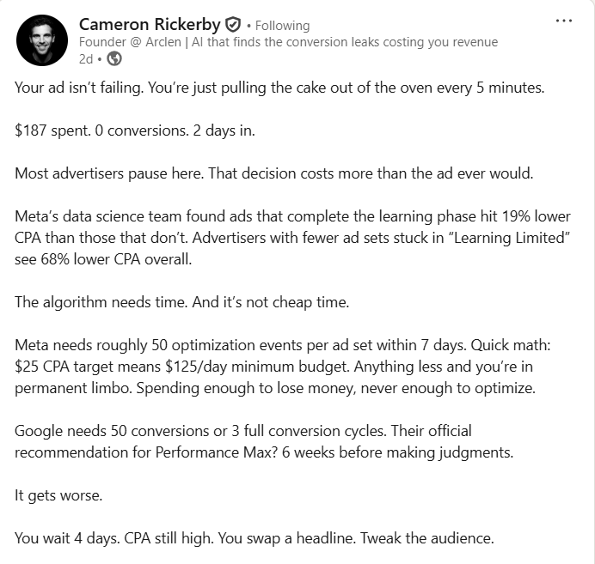
Task: Open the three-dot post options menu
Action: (564, 21)
